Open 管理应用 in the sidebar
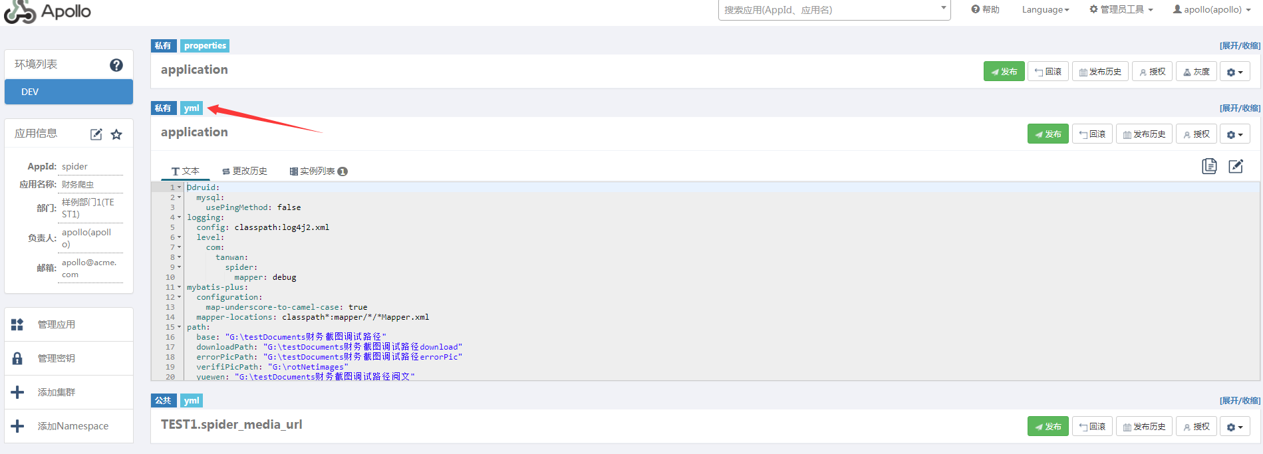The width and height of the screenshot is (1263, 454). 57,324
